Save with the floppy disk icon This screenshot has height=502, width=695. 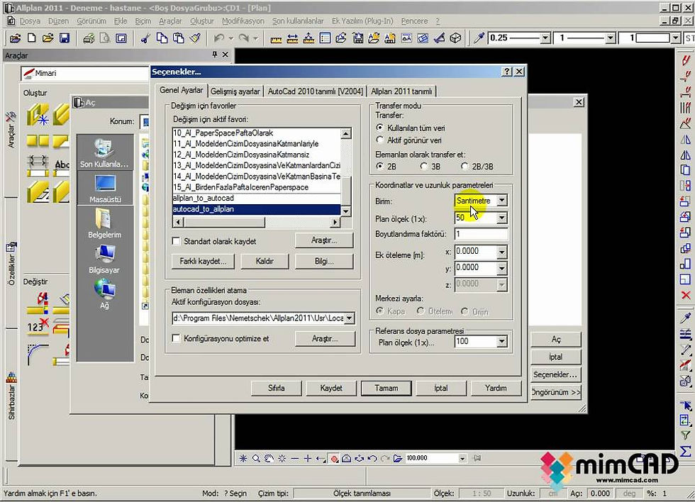click(65, 38)
